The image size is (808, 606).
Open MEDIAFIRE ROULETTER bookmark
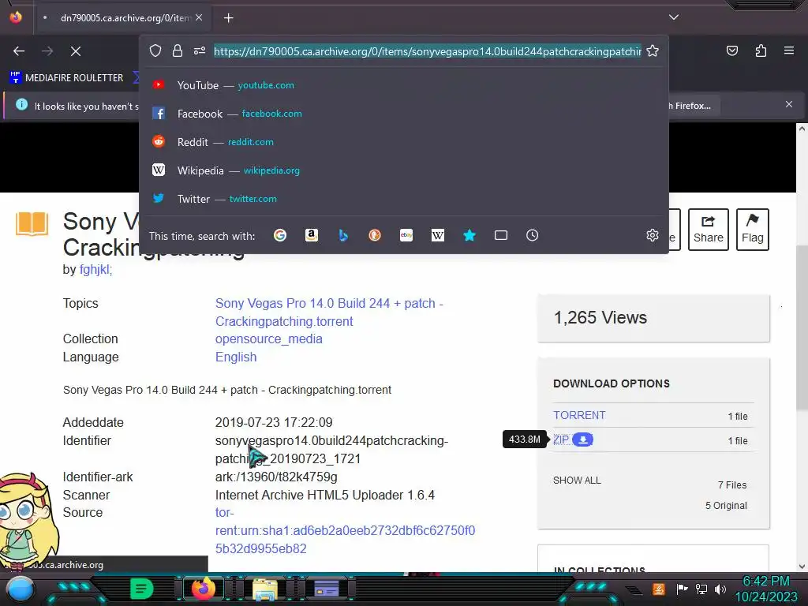[66, 78]
